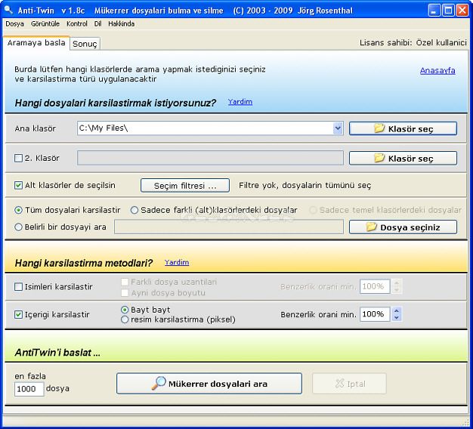473x429 pixels.
Task: Open the Kontrol menu
Action: (x=77, y=24)
